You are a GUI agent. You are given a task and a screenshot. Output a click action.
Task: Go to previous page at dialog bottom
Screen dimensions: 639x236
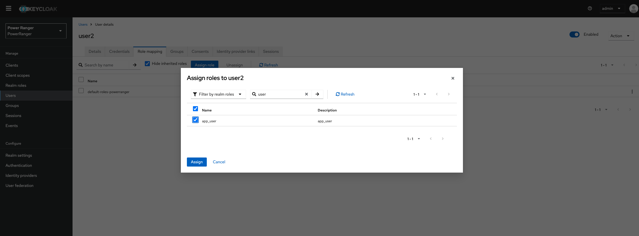coord(431,139)
